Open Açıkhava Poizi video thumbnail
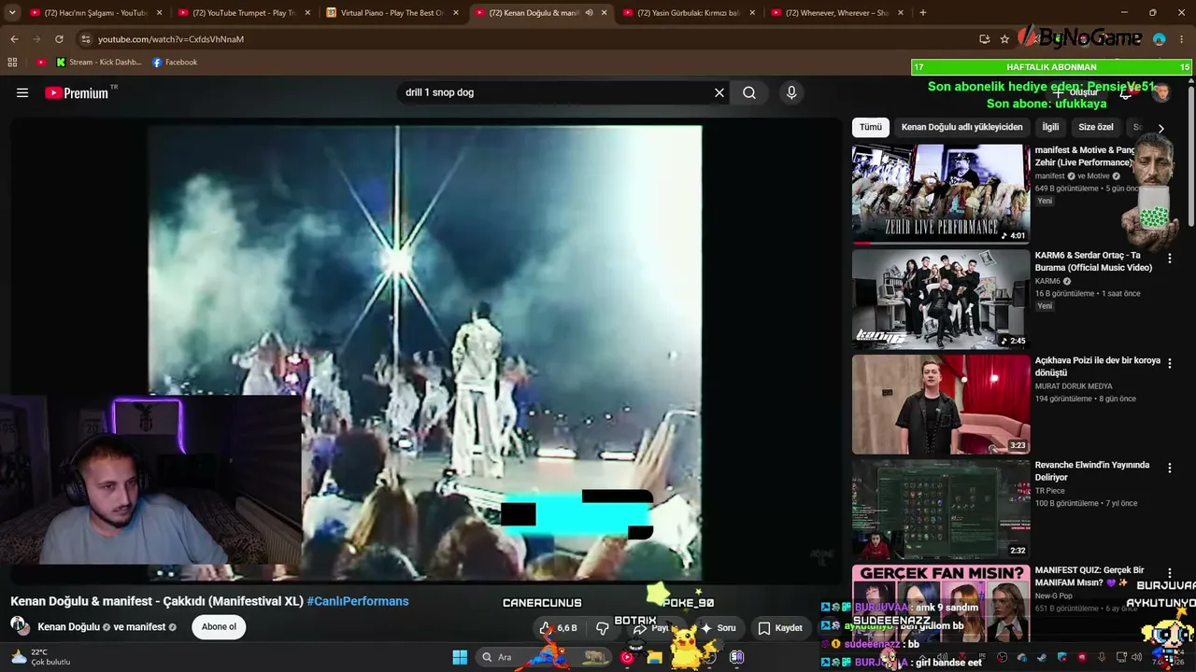The image size is (1196, 672). (941, 404)
